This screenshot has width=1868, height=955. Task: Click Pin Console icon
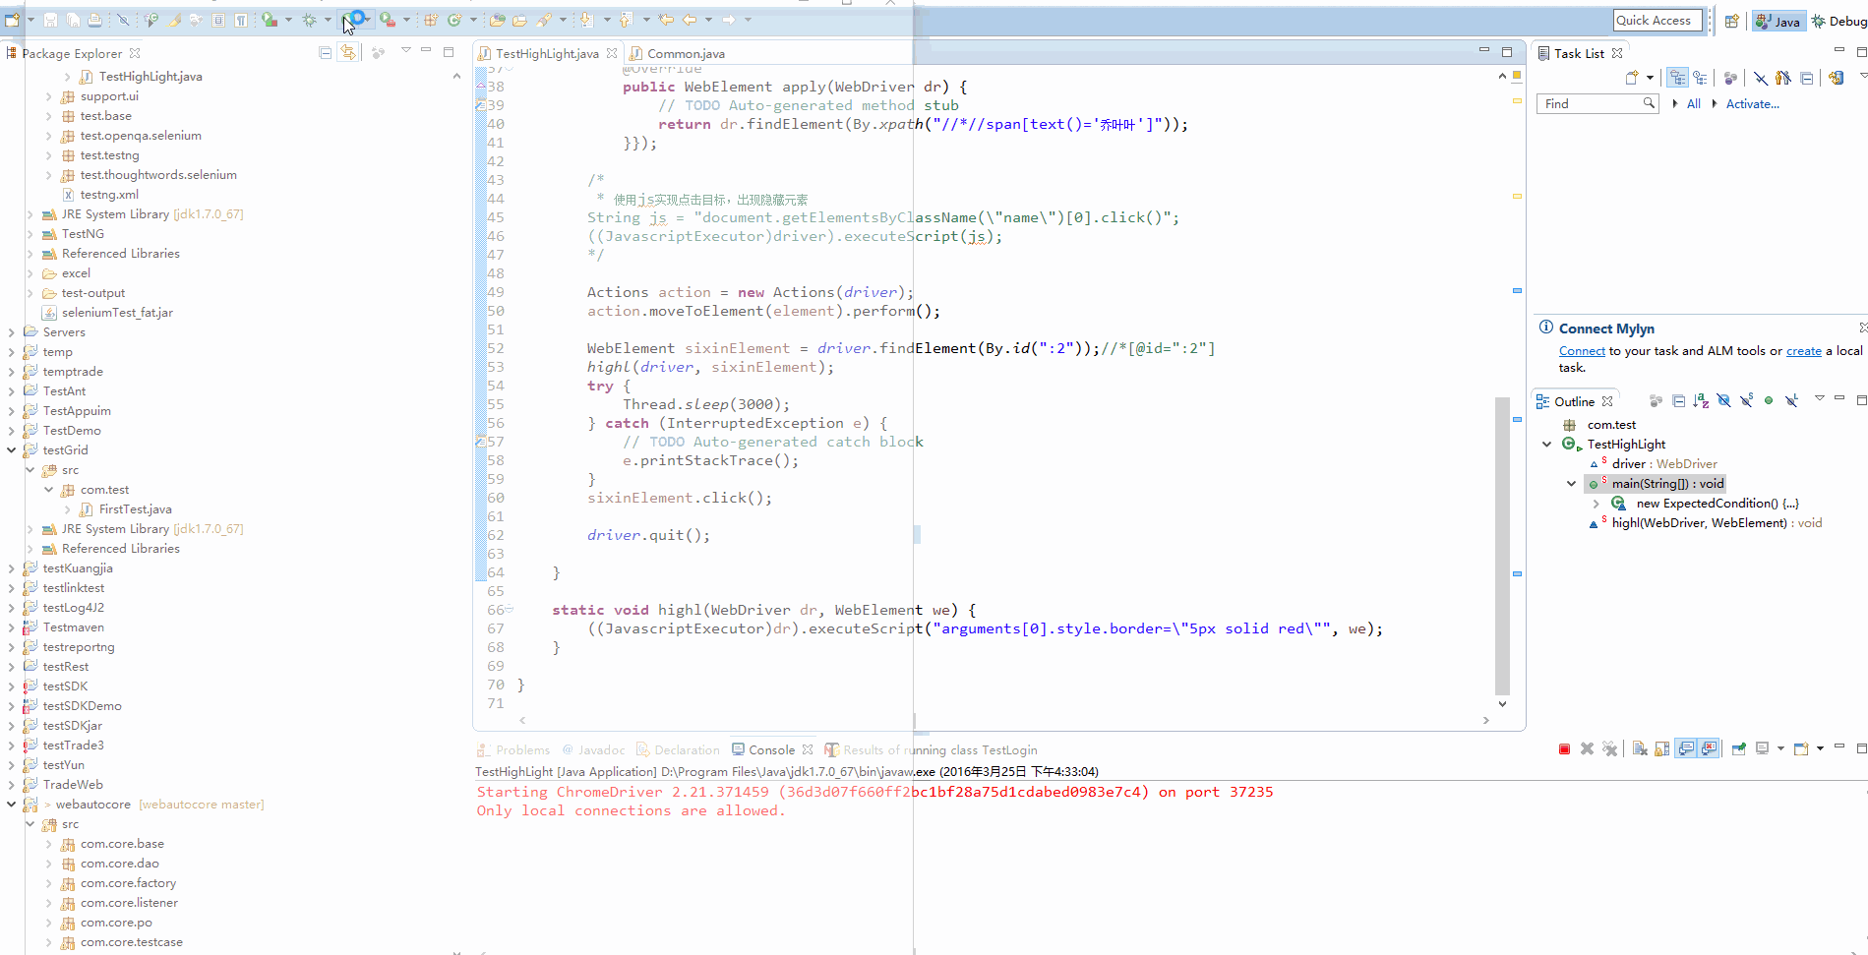(x=1739, y=749)
